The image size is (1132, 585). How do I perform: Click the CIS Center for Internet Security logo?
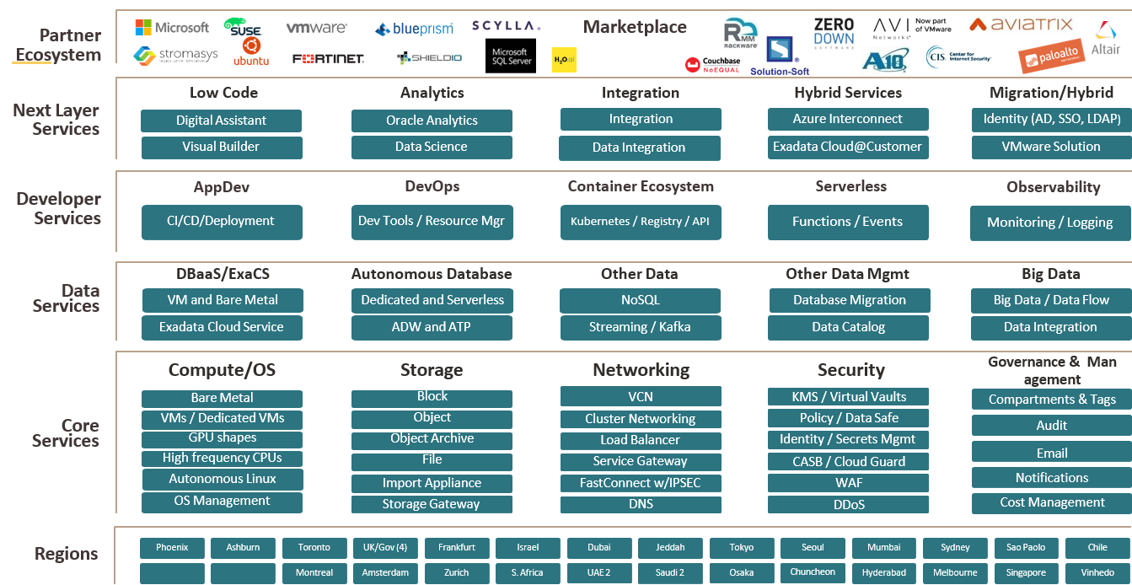[958, 58]
